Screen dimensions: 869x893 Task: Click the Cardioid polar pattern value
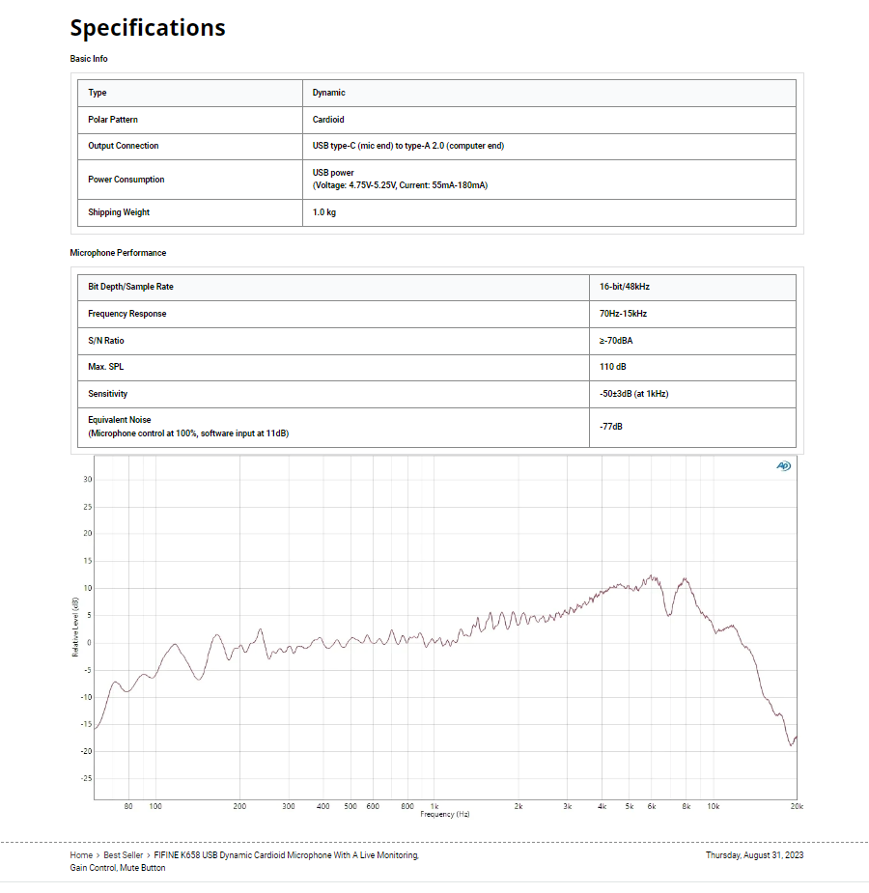point(328,120)
